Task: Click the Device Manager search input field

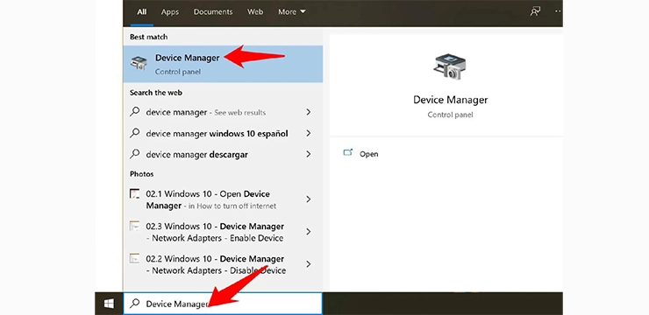Action: click(x=223, y=304)
